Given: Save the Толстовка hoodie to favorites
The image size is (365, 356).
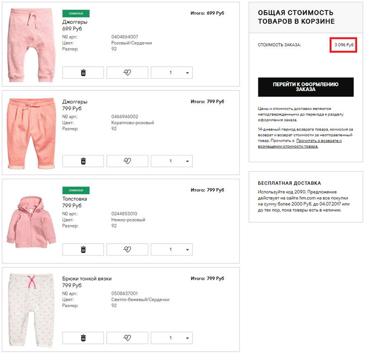Looking at the screenshot, I should [x=127, y=249].
